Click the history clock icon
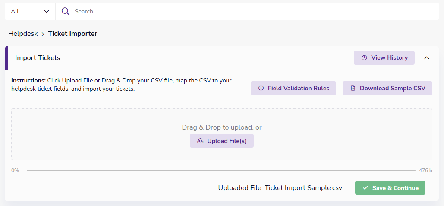The image size is (444, 206). 365,58
